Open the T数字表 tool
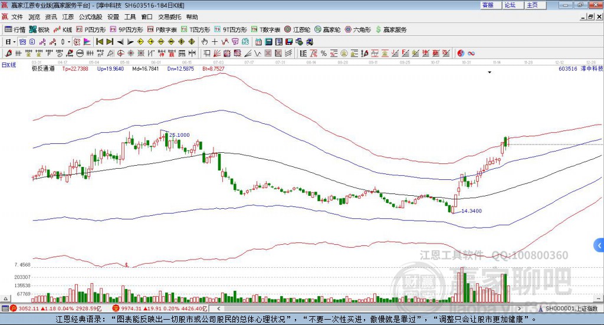Image resolution: width=604 pixels, height=325 pixels. [266, 29]
